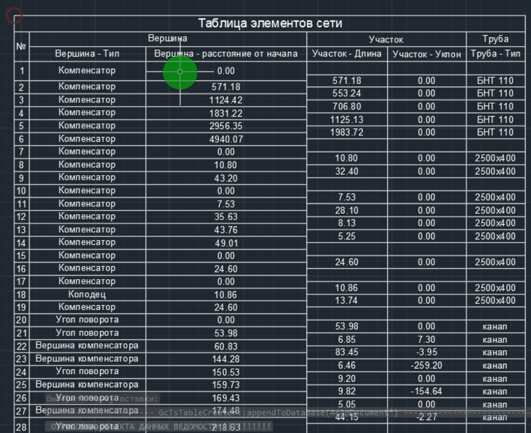Select the slope value -3.95

(426, 353)
